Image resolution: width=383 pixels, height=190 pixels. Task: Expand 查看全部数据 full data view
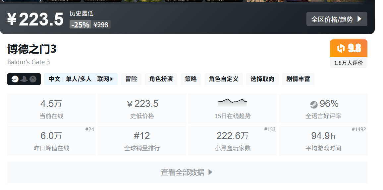[x=187, y=172]
